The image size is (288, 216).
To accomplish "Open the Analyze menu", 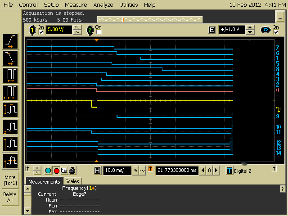I will 103,4.
